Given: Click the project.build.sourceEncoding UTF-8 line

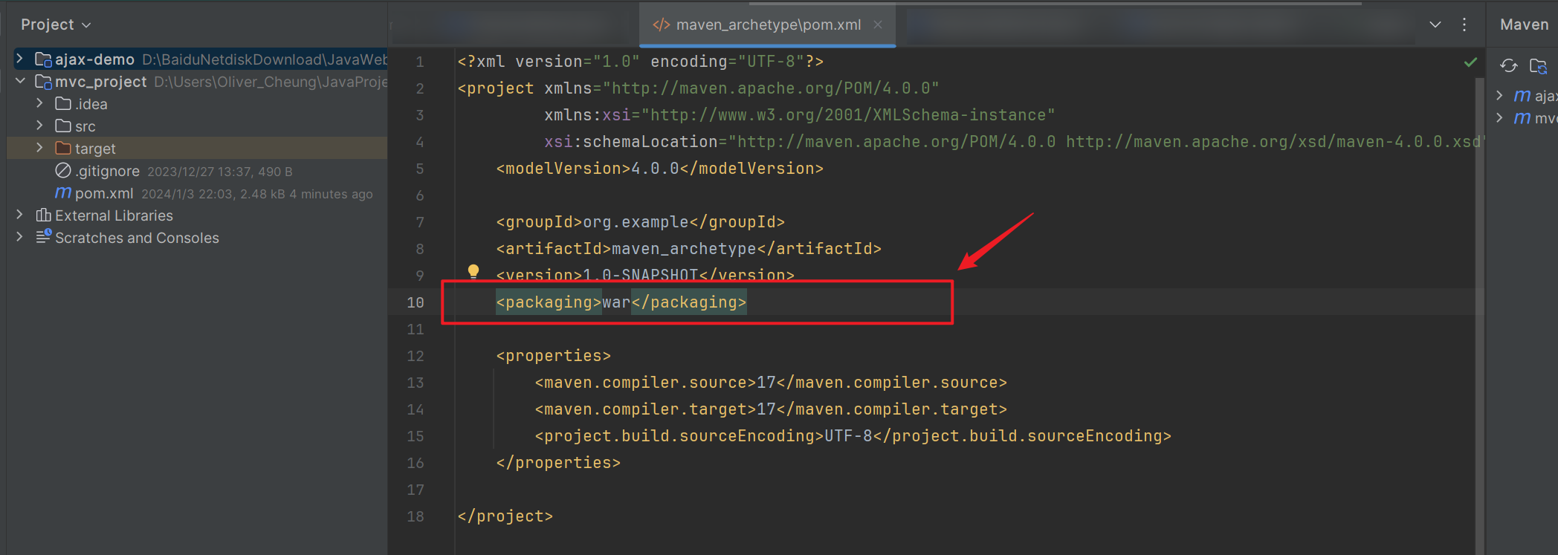Looking at the screenshot, I should [x=853, y=436].
